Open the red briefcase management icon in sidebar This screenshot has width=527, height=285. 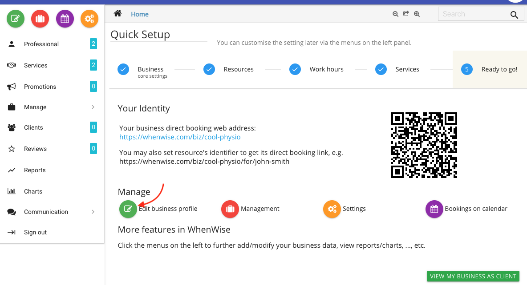[x=40, y=19]
